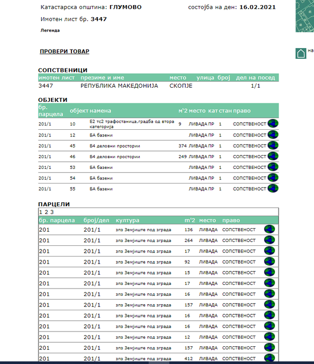
Task: Click object number 53 cell
Action: click(72, 167)
